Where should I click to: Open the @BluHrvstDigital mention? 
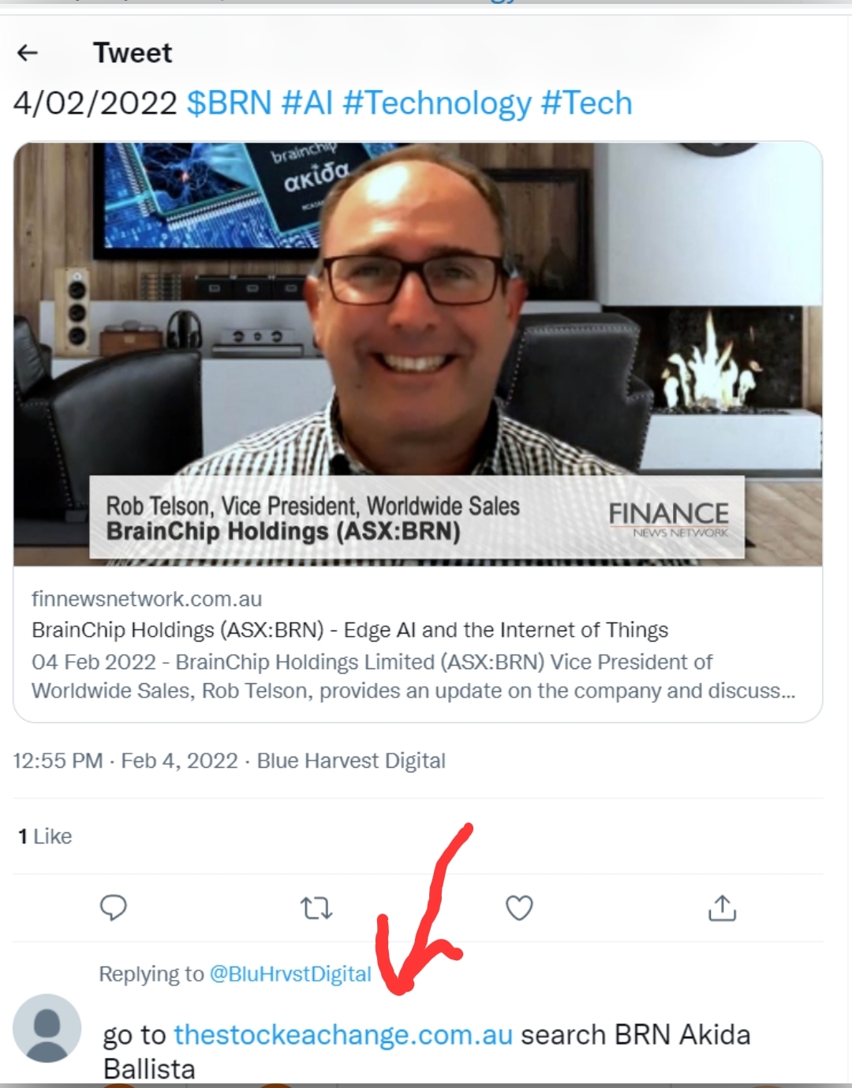coord(290,974)
